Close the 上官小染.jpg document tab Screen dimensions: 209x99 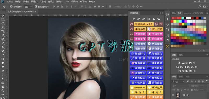click(x=36, y=11)
